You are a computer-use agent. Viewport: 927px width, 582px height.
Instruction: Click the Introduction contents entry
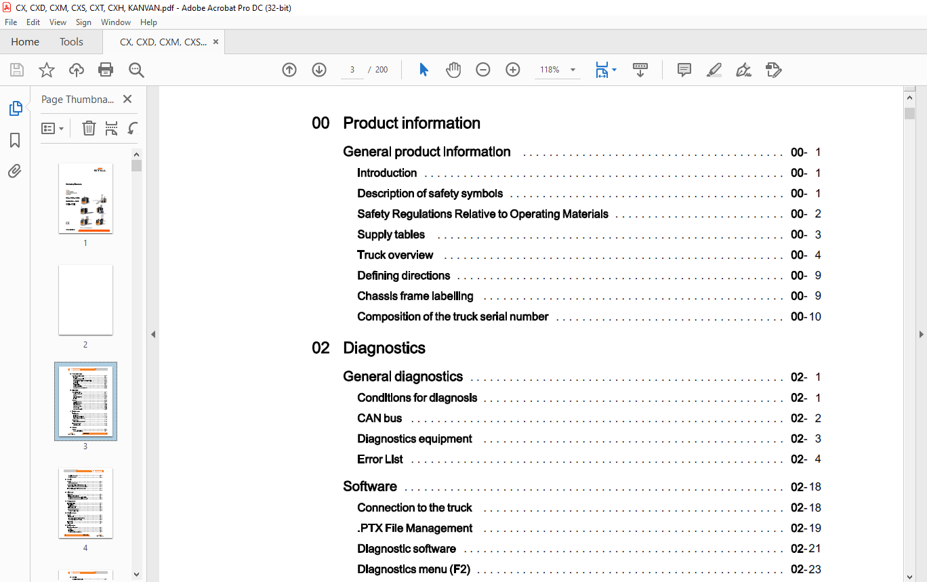[x=387, y=173]
